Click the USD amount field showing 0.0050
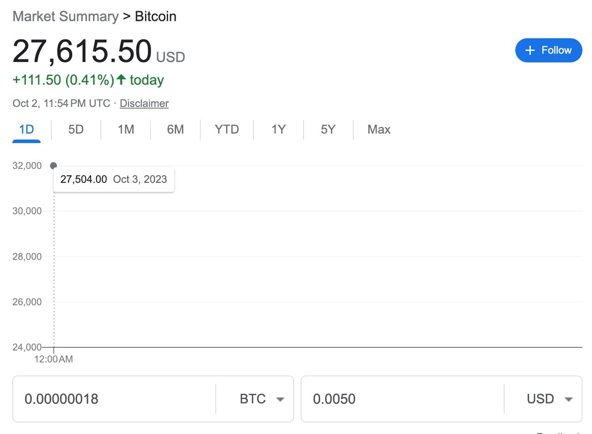 (x=403, y=399)
